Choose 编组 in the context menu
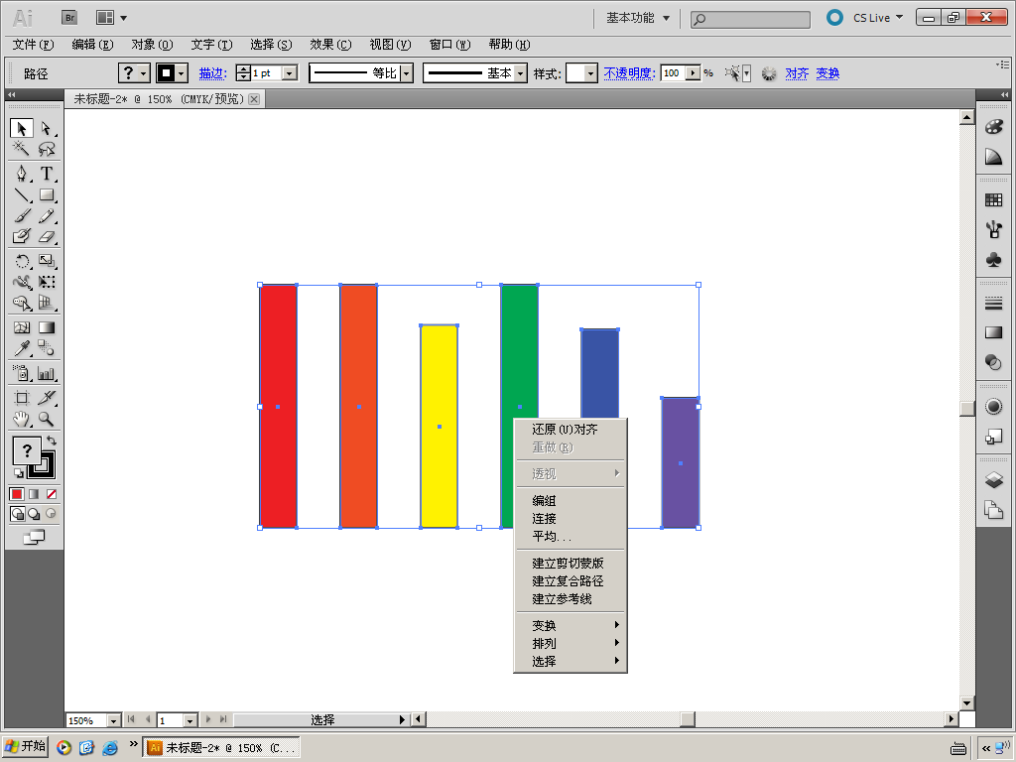 click(x=571, y=500)
